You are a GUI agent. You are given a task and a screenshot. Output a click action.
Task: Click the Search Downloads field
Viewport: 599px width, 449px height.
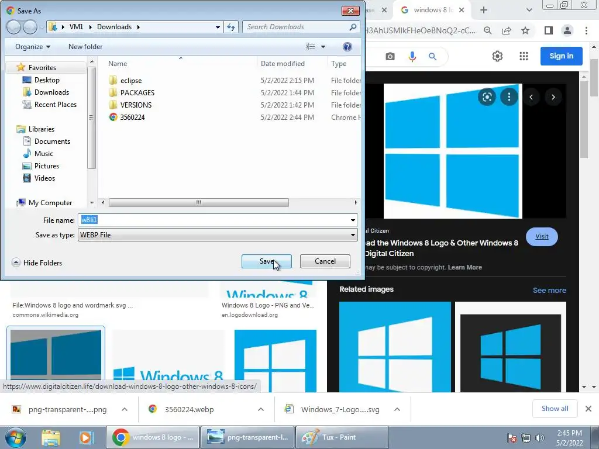[x=295, y=27]
